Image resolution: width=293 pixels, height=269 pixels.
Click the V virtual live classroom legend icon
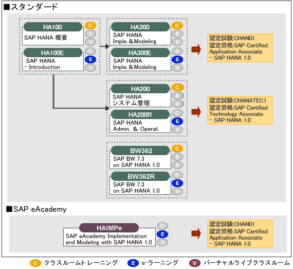coord(194,263)
